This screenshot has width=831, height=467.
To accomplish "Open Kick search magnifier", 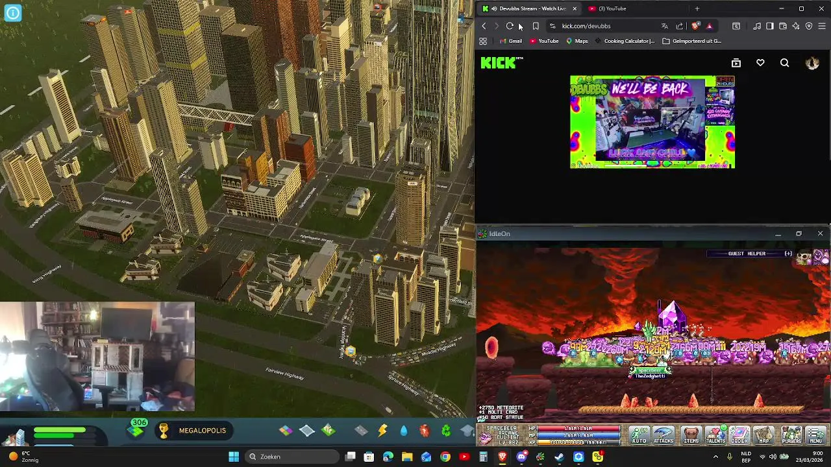I will 785,63.
